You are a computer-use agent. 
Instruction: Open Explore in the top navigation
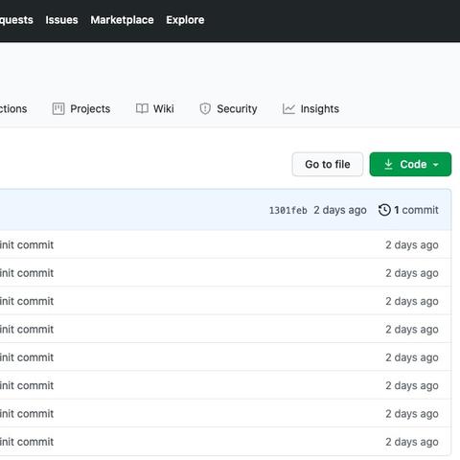(x=185, y=20)
